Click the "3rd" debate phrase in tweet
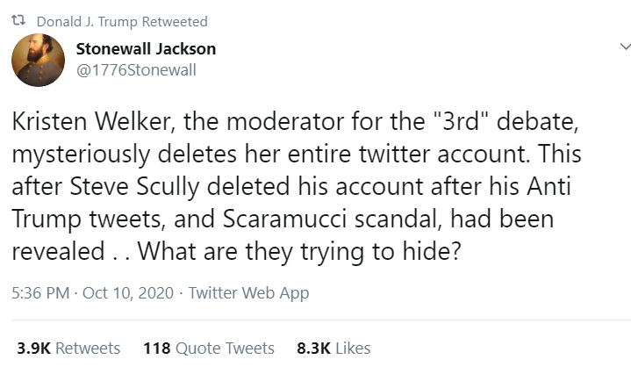 click(x=506, y=121)
